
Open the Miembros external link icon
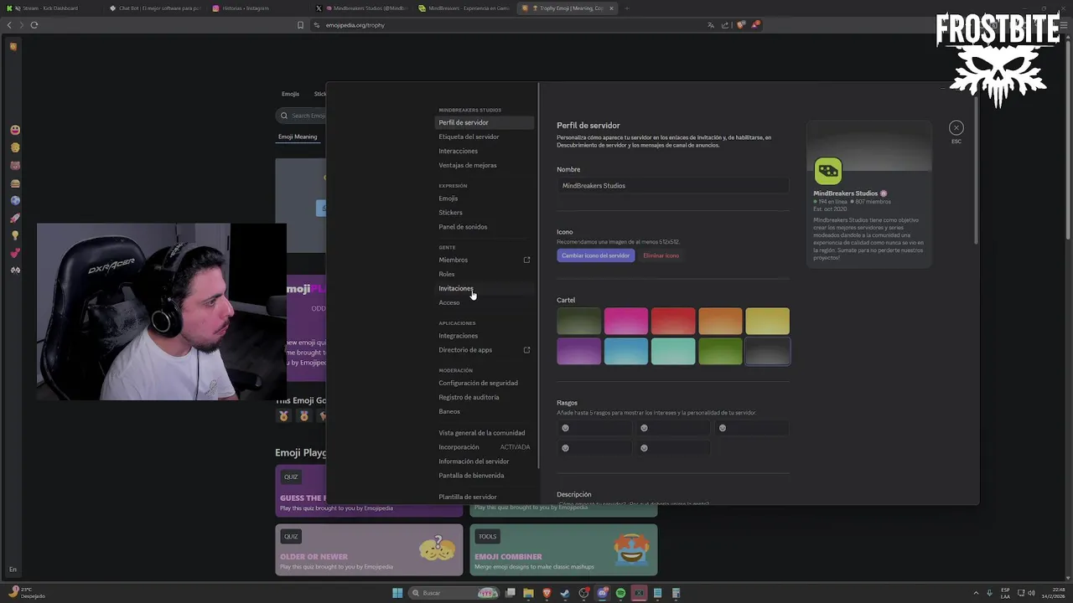click(x=526, y=260)
